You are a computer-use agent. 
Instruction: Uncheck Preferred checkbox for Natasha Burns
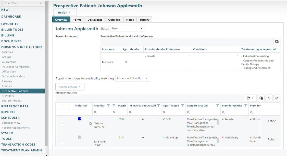(x=80, y=119)
